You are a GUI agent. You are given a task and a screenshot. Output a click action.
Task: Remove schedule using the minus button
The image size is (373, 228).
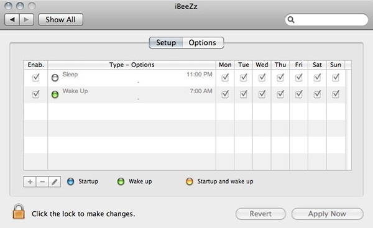point(42,182)
